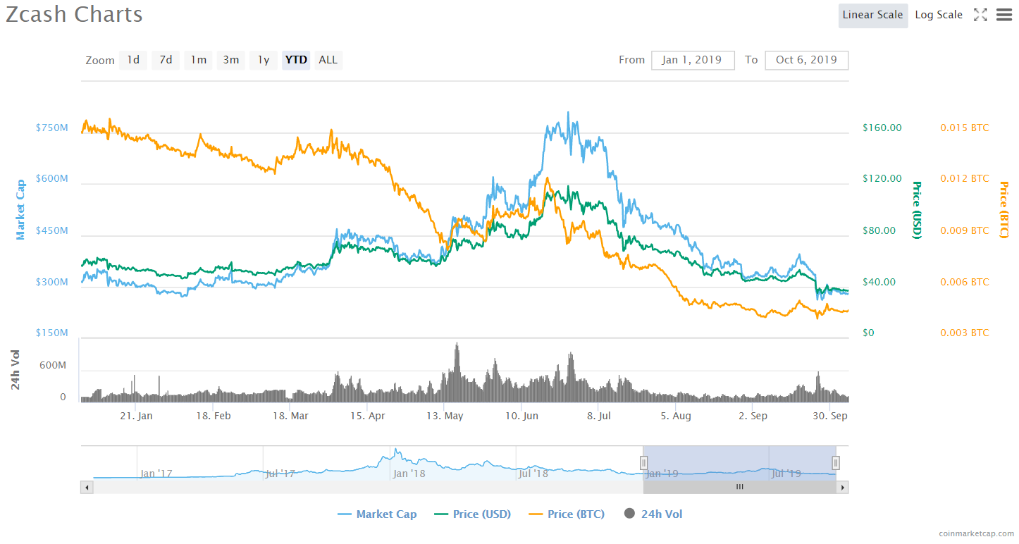Click the left navigator range handle
The width and height of the screenshot is (1019, 544).
pyautogui.click(x=643, y=462)
